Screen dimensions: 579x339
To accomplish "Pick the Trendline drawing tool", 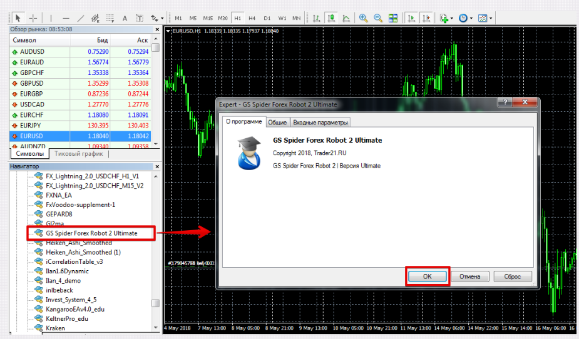I will click(81, 18).
